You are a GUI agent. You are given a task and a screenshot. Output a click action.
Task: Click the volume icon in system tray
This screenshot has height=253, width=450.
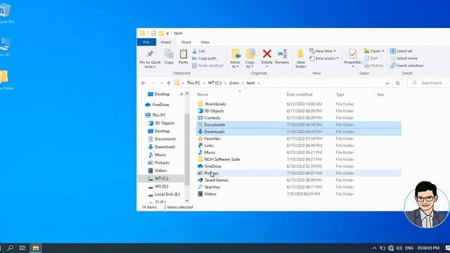399,248
